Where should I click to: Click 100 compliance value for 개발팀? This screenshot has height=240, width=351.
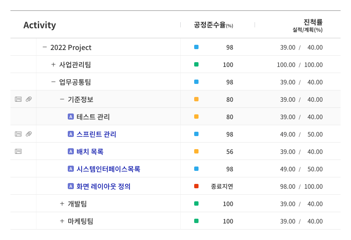coord(228,204)
